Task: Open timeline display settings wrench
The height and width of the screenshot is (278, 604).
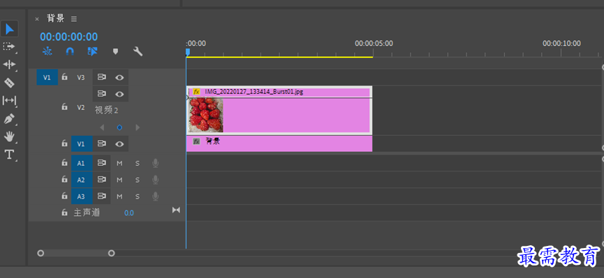Action: click(x=138, y=51)
